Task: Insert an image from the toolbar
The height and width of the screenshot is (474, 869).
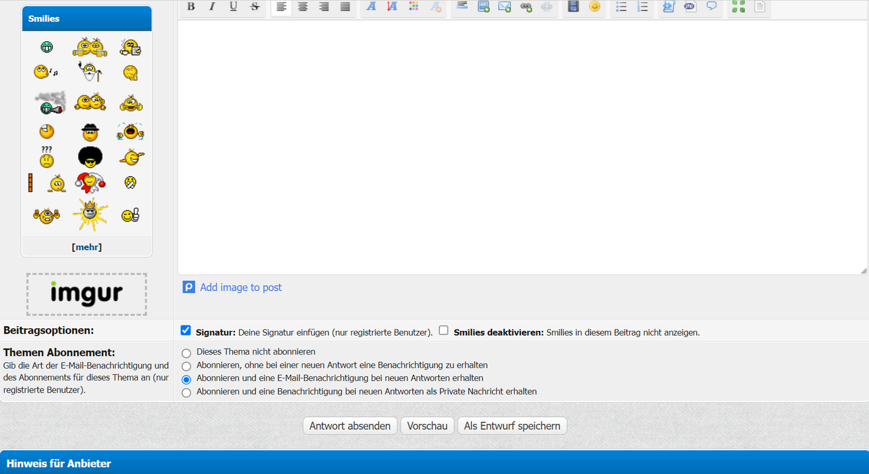Action: pyautogui.click(x=483, y=7)
